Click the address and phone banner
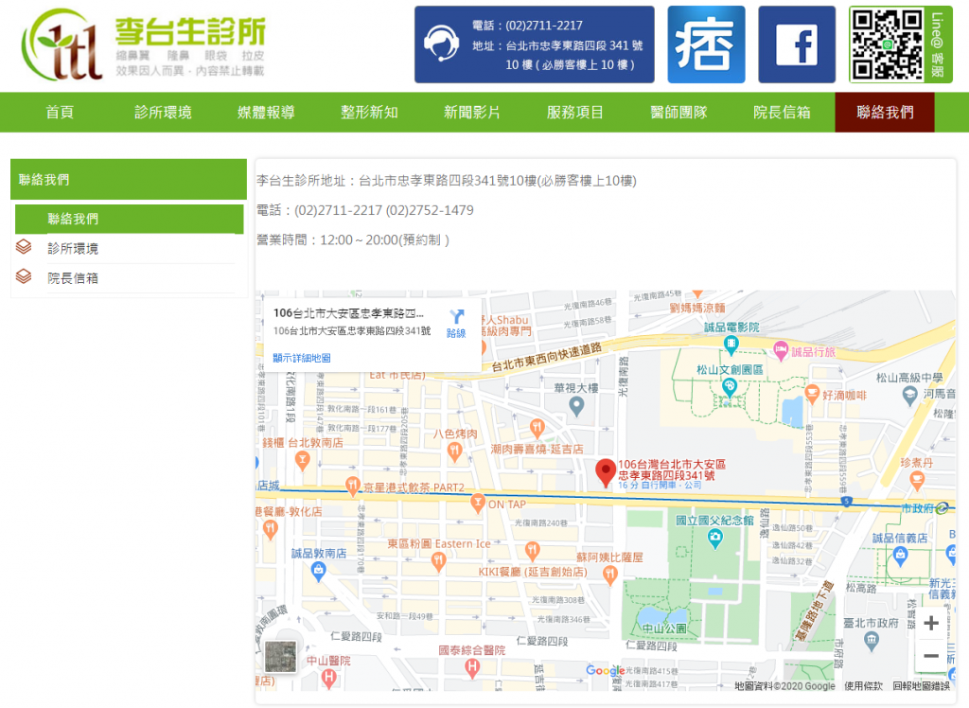 534,44
